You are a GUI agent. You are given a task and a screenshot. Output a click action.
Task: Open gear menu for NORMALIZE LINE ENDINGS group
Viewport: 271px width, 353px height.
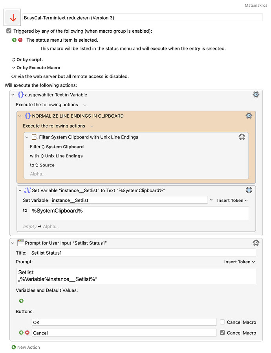pos(249,116)
